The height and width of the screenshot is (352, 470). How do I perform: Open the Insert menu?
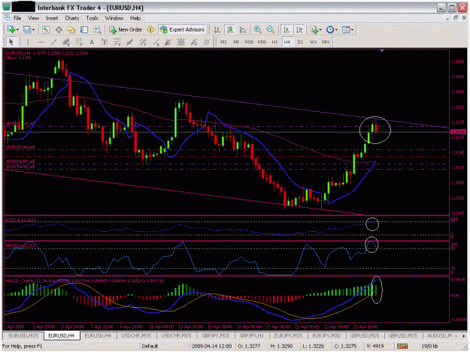click(52, 18)
